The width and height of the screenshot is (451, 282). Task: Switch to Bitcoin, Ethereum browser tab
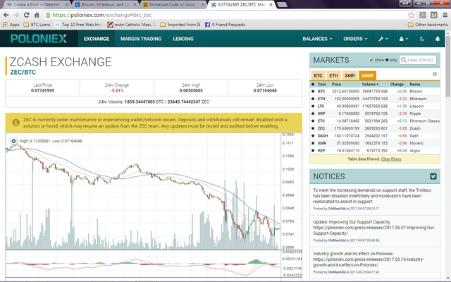click(x=106, y=5)
